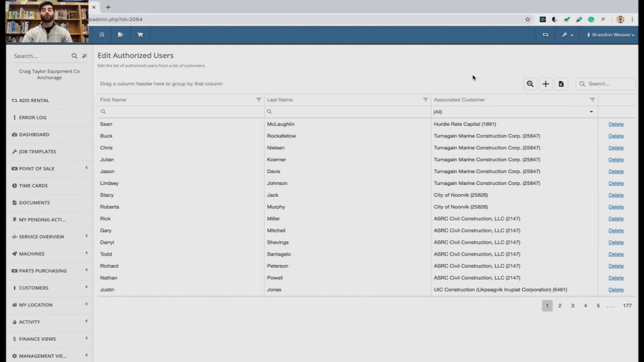The image size is (644, 362).
Task: Go to page 2 of the user list
Action: click(x=559, y=305)
